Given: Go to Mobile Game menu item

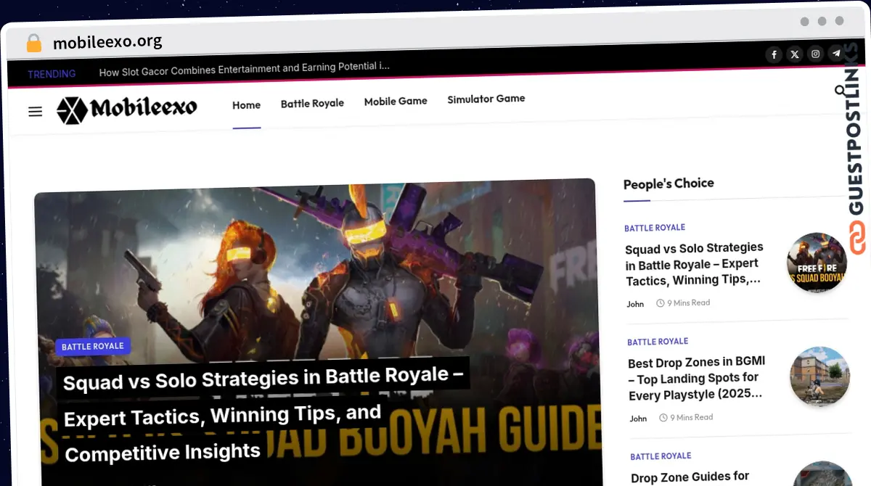Looking at the screenshot, I should 396,101.
